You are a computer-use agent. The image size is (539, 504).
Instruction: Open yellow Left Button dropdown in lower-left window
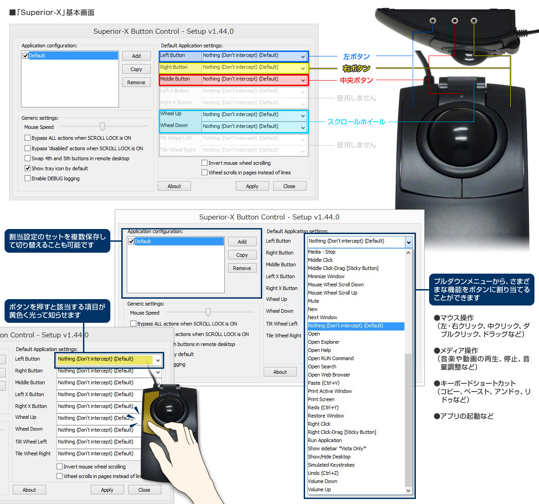109,360
